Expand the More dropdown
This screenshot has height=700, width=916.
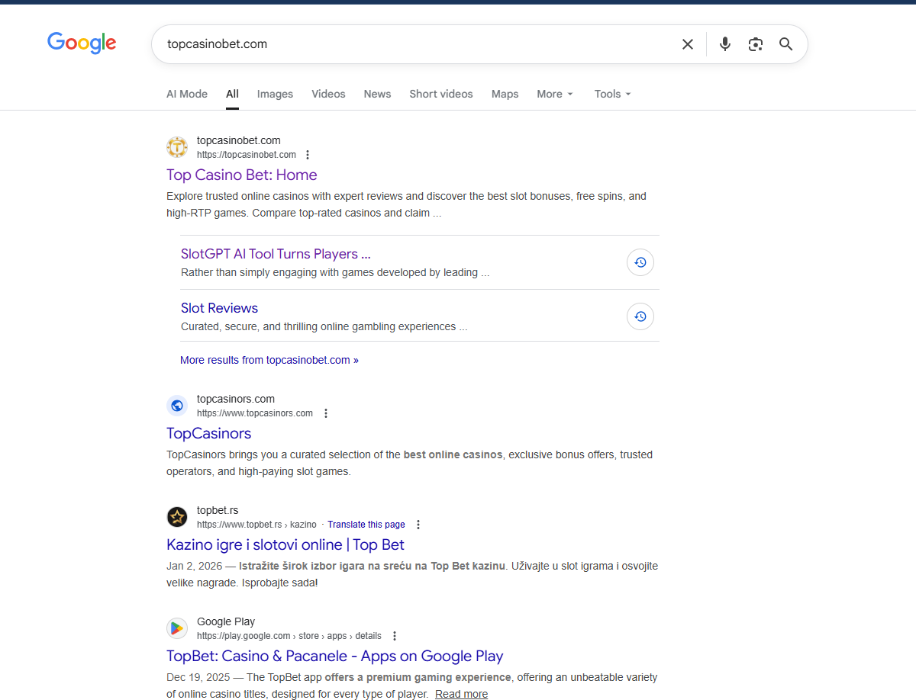point(555,94)
